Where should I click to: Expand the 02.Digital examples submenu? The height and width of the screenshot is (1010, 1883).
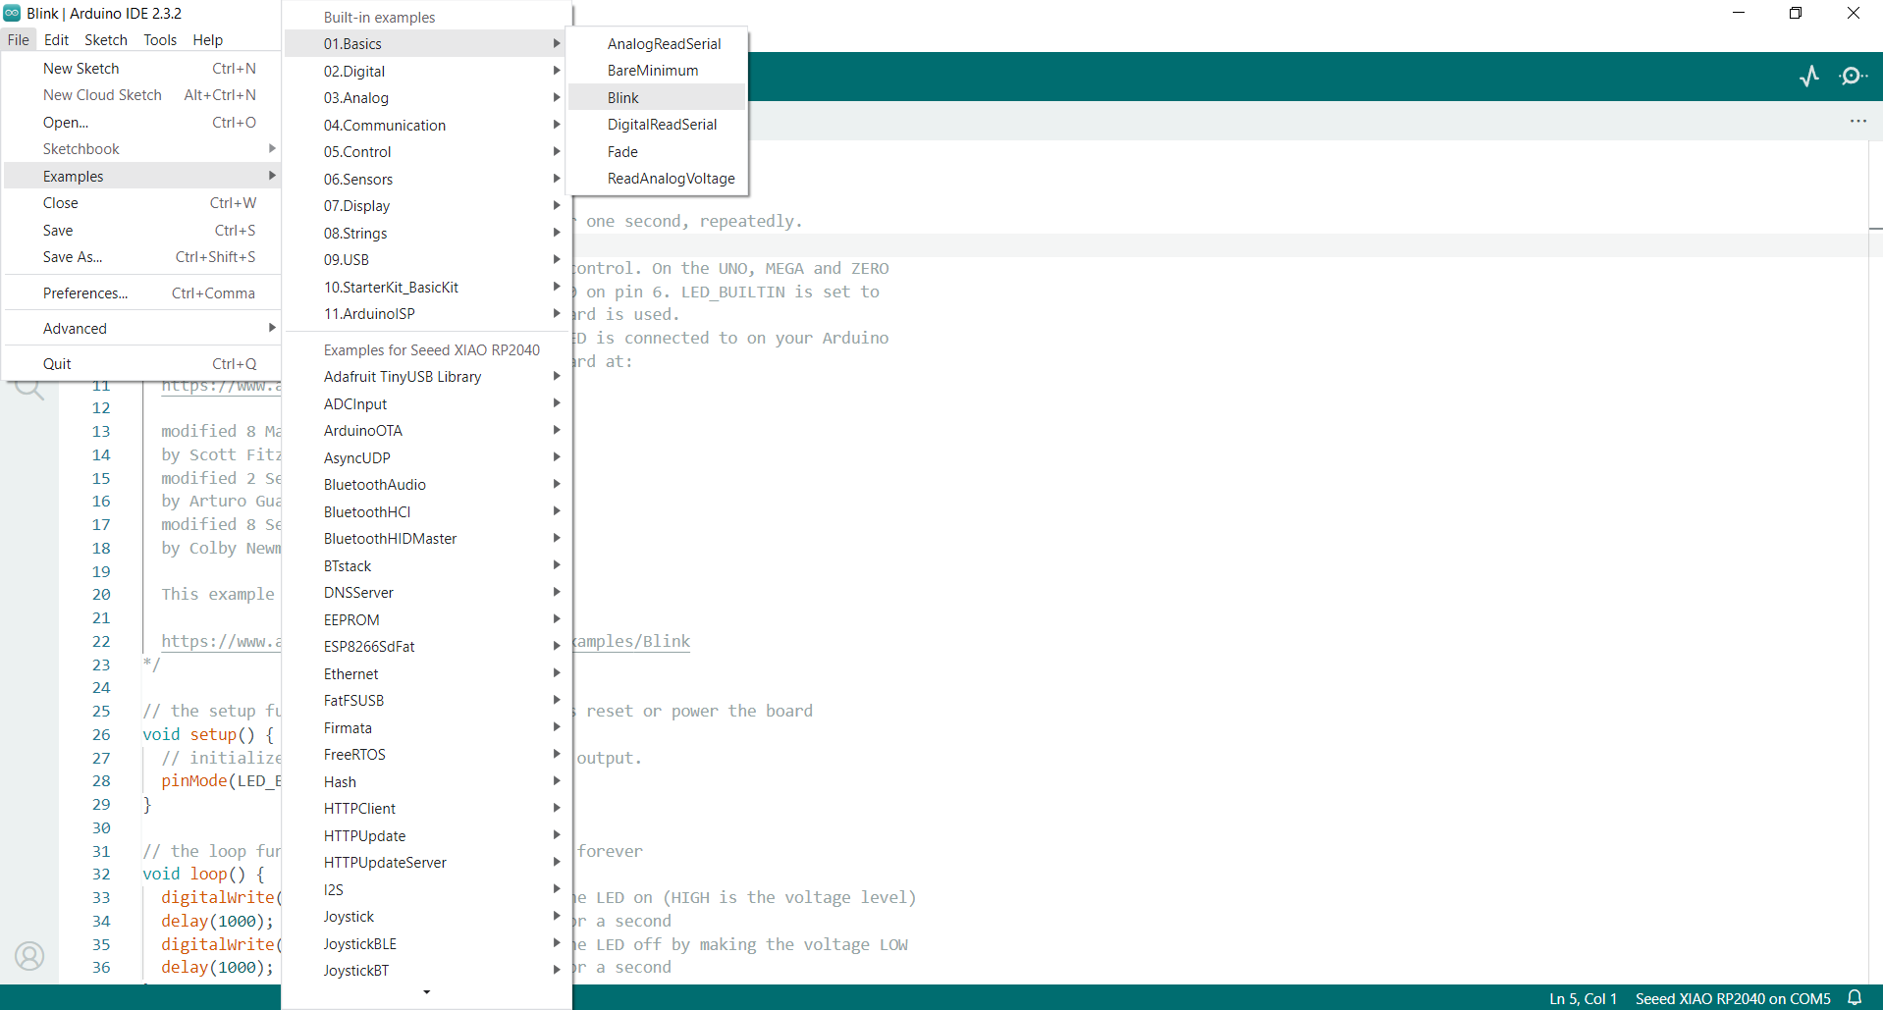[x=427, y=72]
